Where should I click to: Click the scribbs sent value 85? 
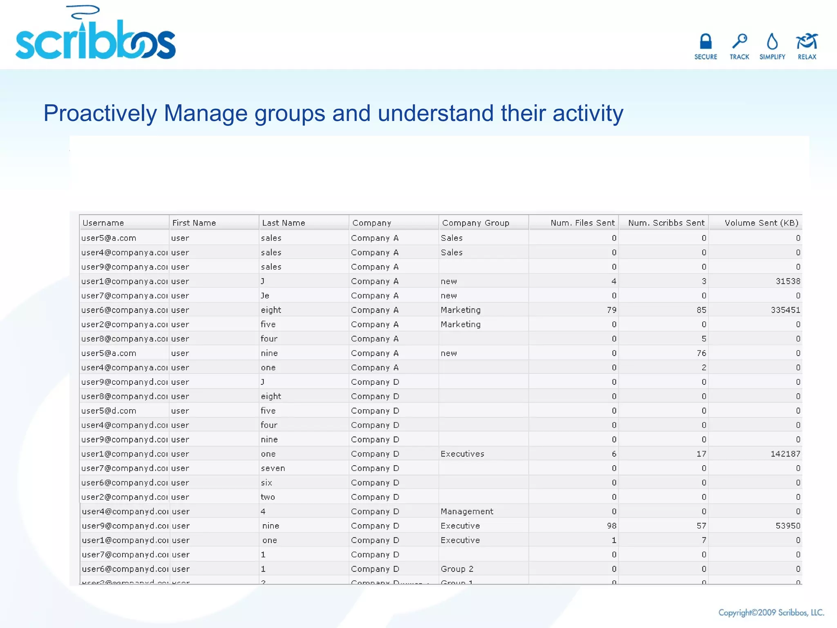(x=701, y=310)
